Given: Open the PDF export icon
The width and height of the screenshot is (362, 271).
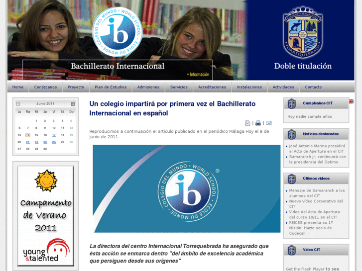Looking at the screenshot, I should (x=247, y=123).
